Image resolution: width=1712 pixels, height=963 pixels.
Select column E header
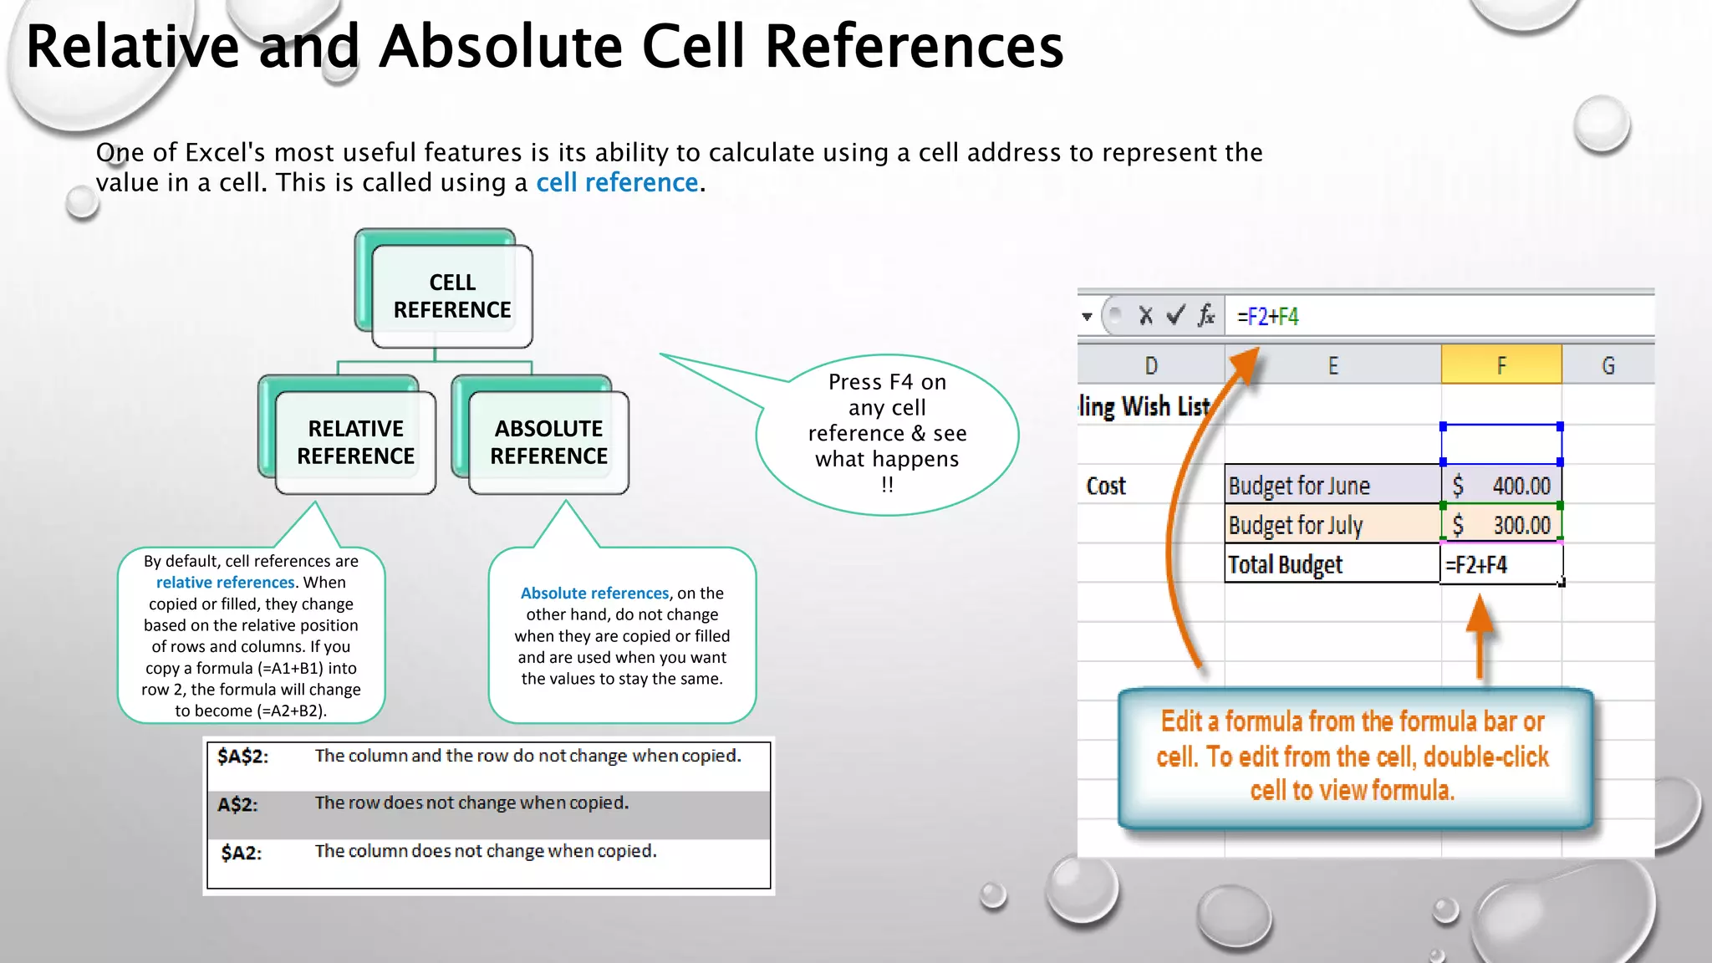(x=1332, y=365)
